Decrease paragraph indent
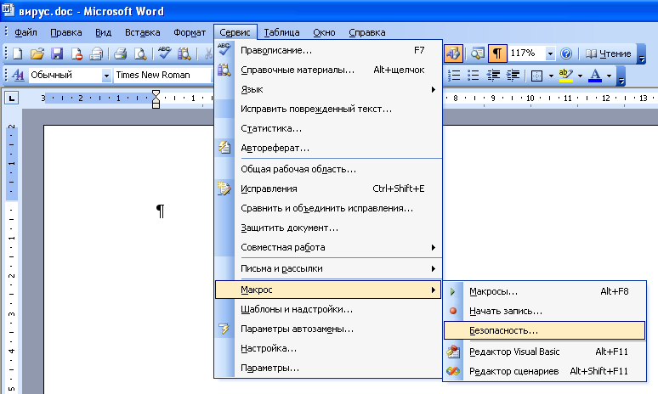Image resolution: width=658 pixels, height=394 pixels. 493,75
